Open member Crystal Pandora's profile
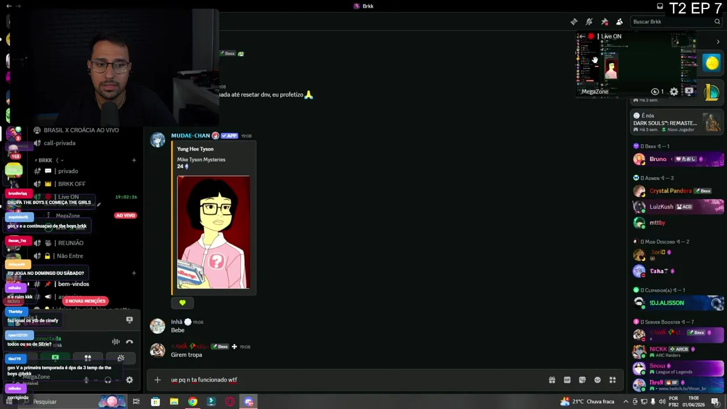The image size is (727, 409). [x=678, y=191]
